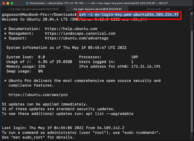The image size is (194, 141).
Task: Click the window title in title bar
Action: point(99,3)
